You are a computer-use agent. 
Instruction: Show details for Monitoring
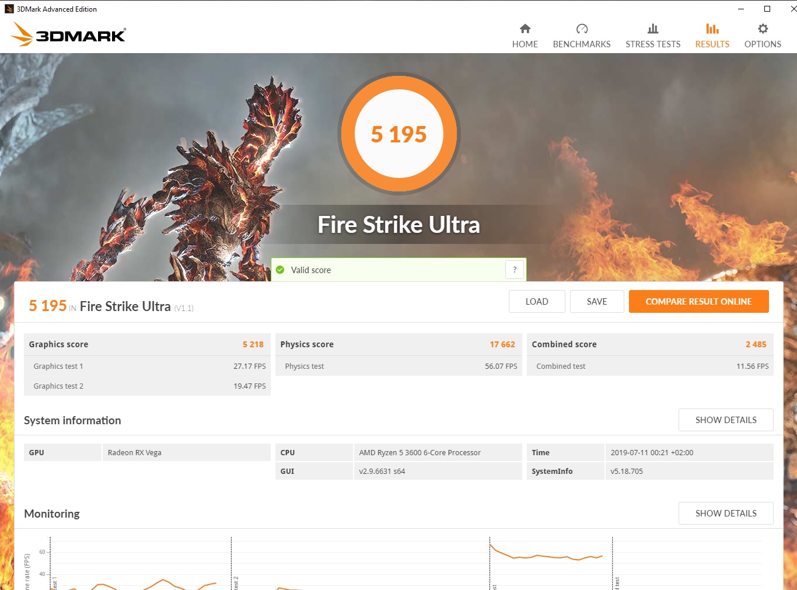[x=726, y=514]
